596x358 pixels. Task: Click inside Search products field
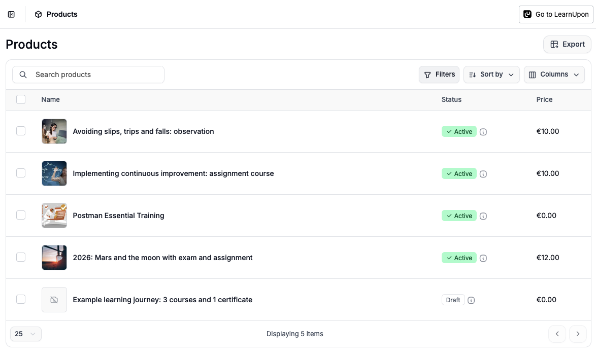pos(88,75)
